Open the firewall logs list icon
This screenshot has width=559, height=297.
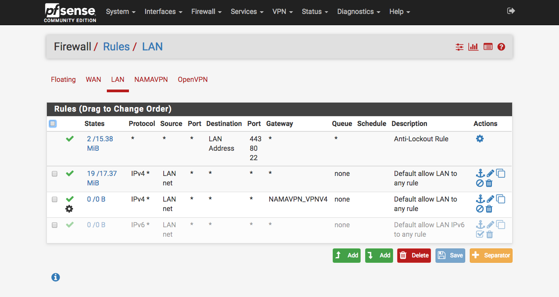488,47
